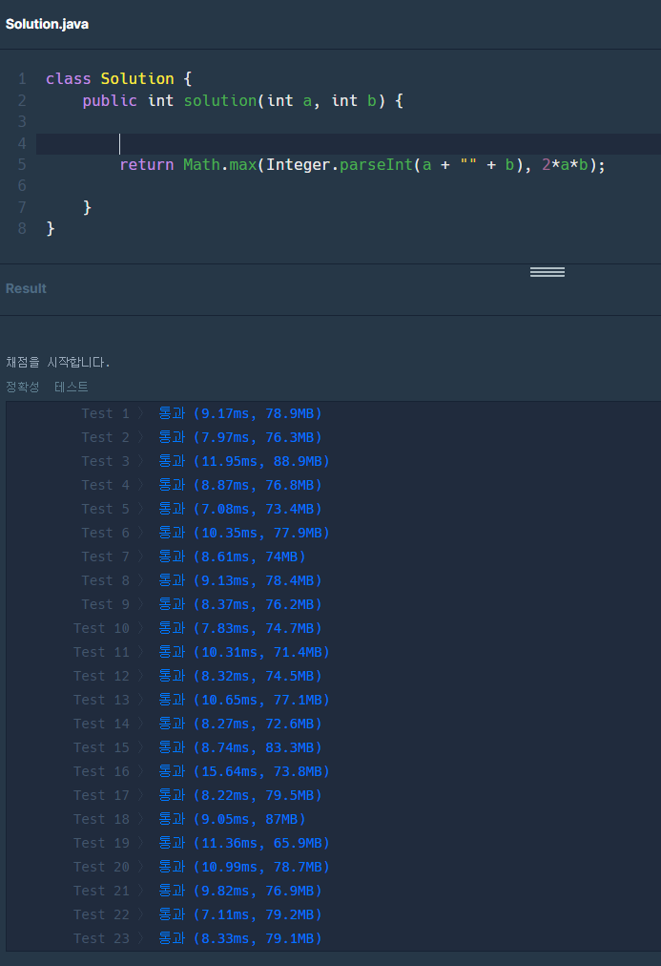
Task: Select the Solution.java file tab
Action: pyautogui.click(x=47, y=24)
